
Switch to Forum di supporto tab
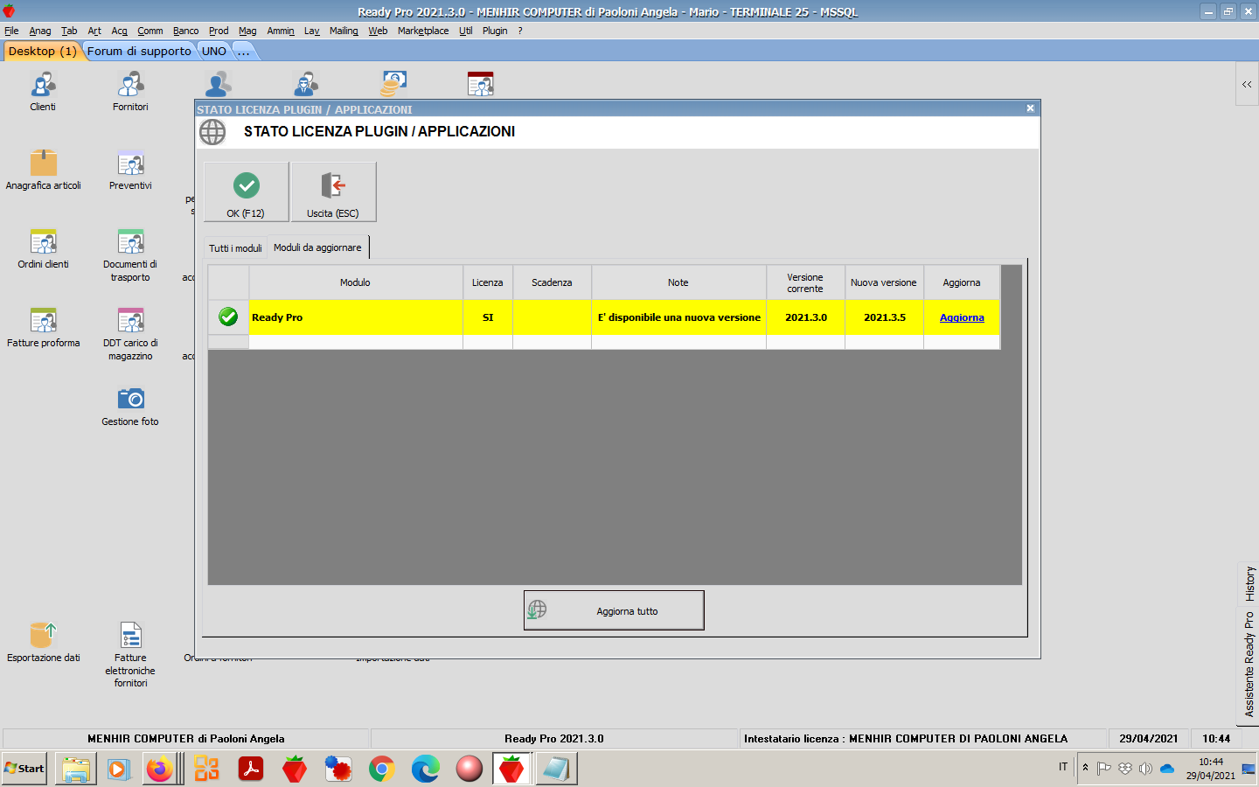click(x=139, y=51)
